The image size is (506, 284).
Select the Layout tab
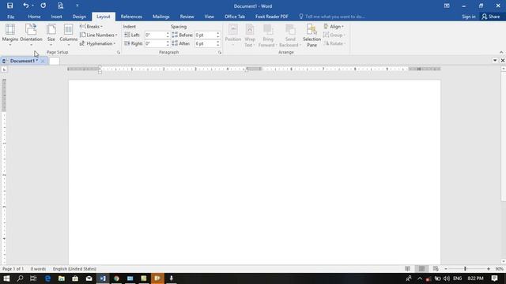104,17
